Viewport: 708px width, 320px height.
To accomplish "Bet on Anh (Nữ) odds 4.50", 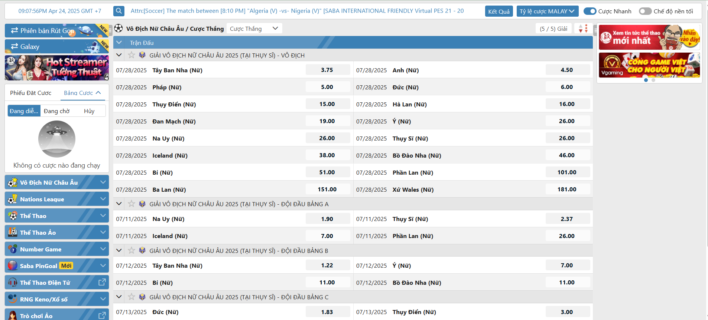I will 567,70.
